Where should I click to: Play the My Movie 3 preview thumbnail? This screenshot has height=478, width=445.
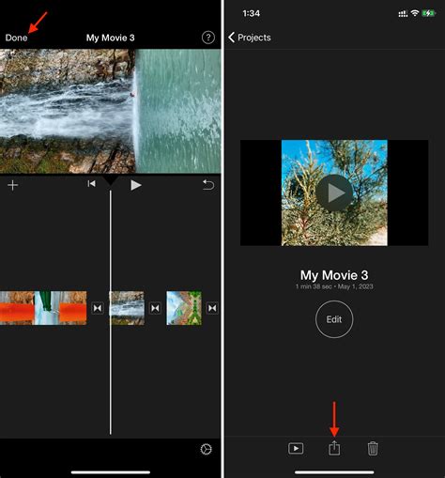[334, 193]
